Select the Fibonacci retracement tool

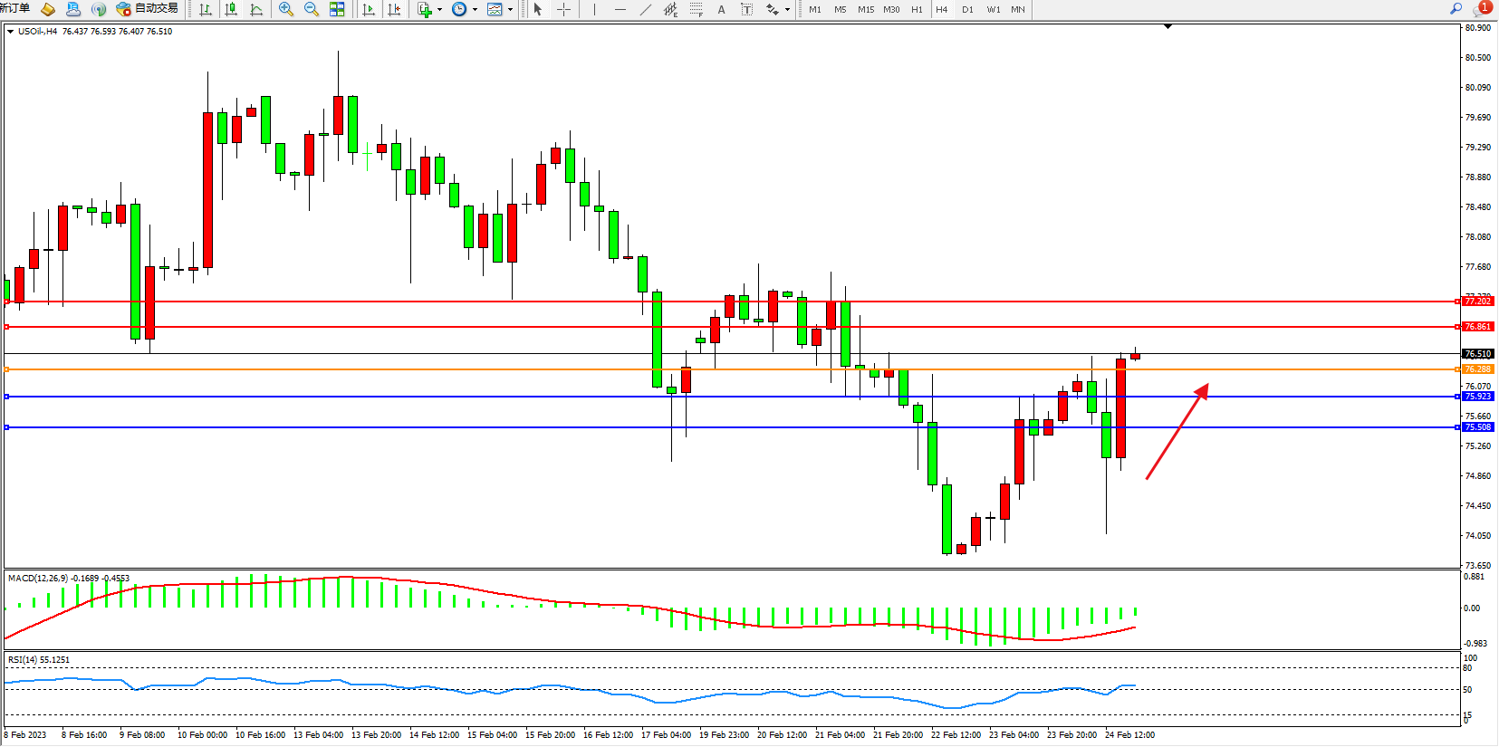click(x=696, y=9)
